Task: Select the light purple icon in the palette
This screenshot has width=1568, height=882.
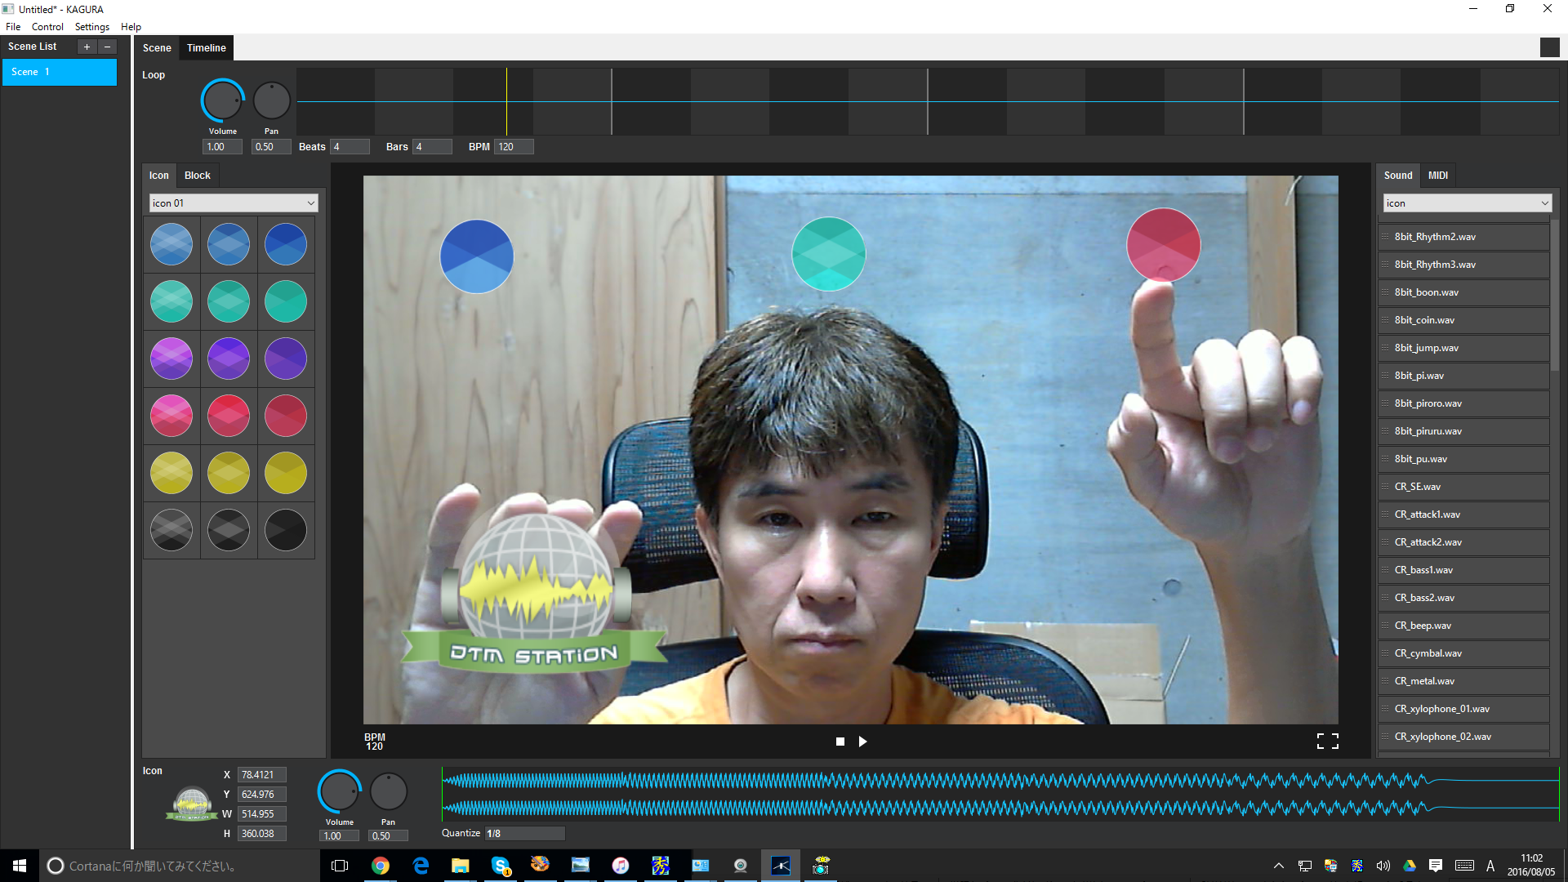Action: click(x=171, y=359)
